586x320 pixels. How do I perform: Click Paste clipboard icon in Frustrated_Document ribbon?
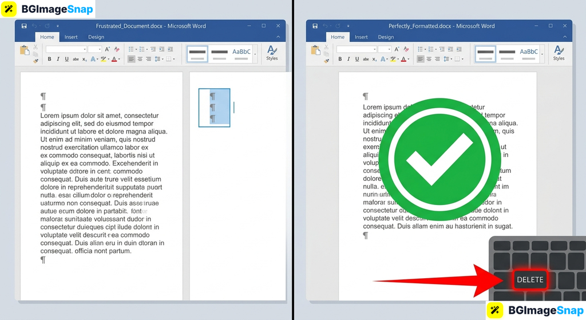(x=25, y=50)
